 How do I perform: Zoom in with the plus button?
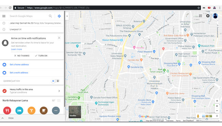[217, 106]
